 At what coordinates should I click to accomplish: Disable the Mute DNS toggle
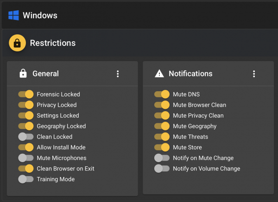point(162,94)
